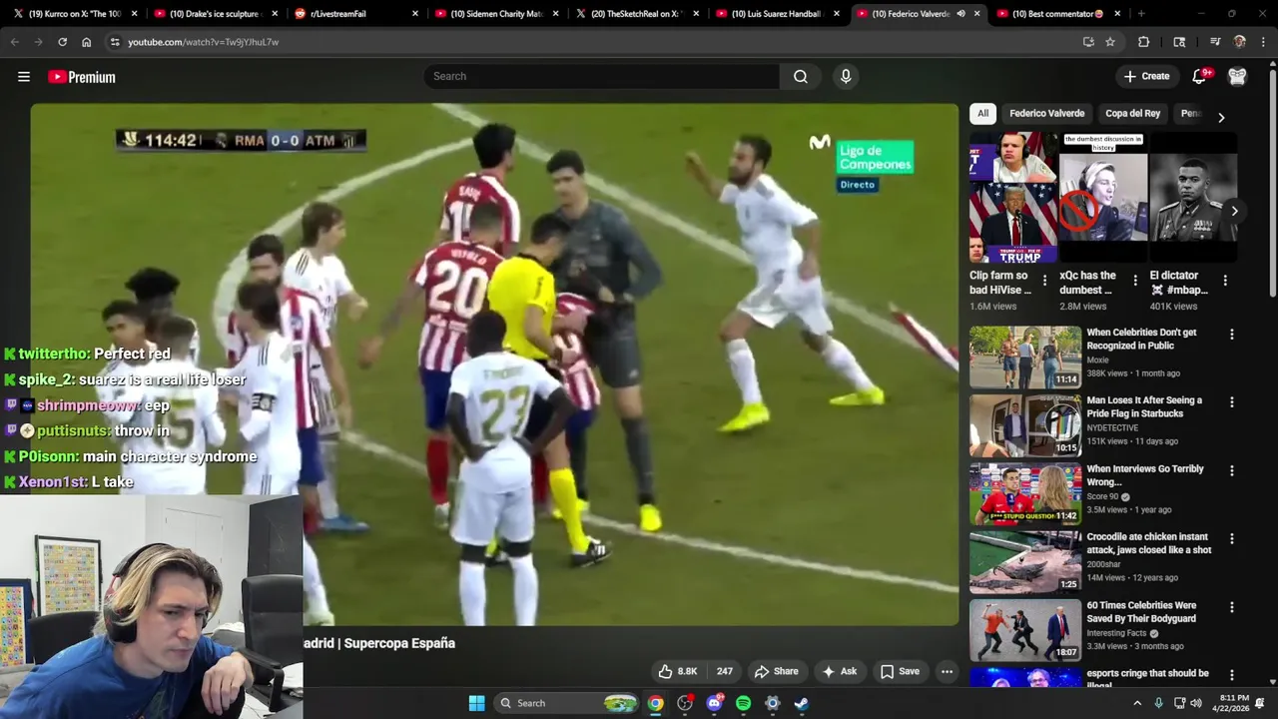
Task: Select the All filter chip
Action: (x=982, y=114)
